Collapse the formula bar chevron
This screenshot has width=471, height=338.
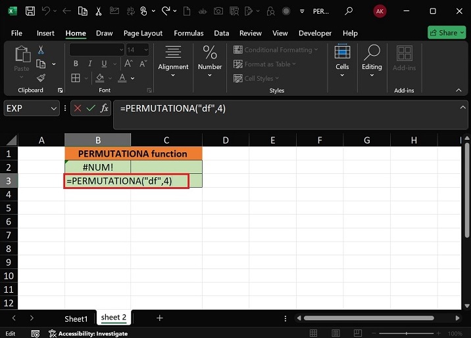click(462, 107)
